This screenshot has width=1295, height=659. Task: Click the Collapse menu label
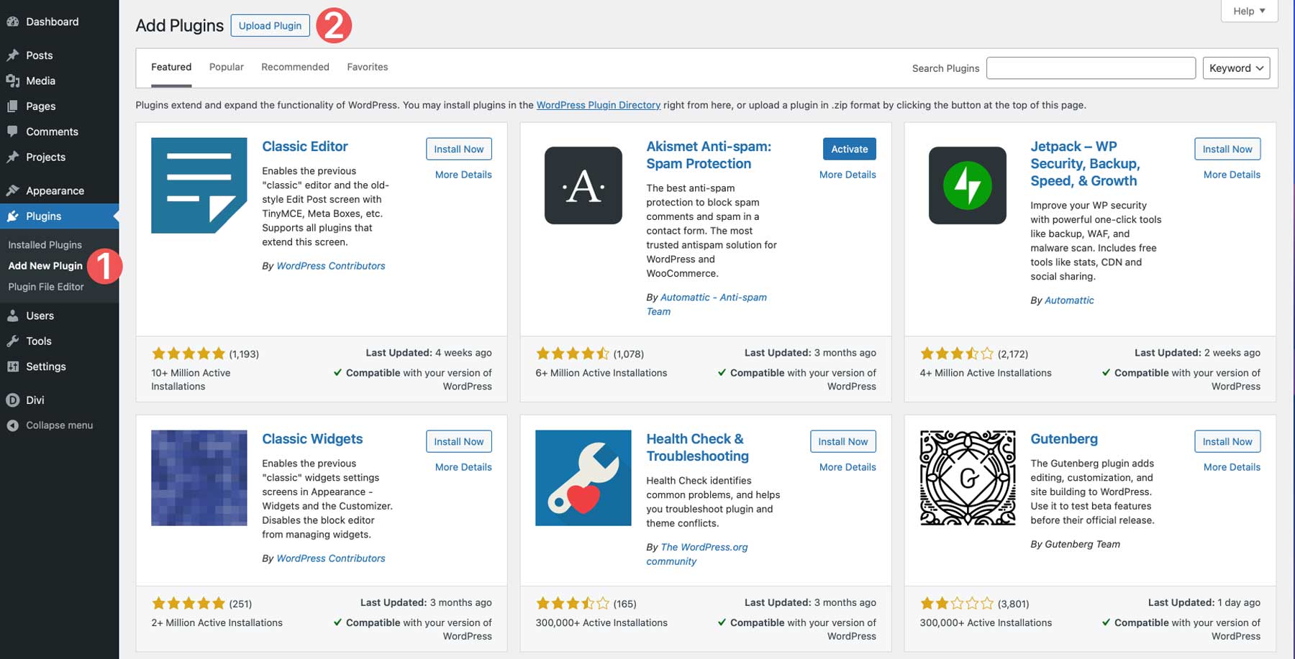click(60, 425)
